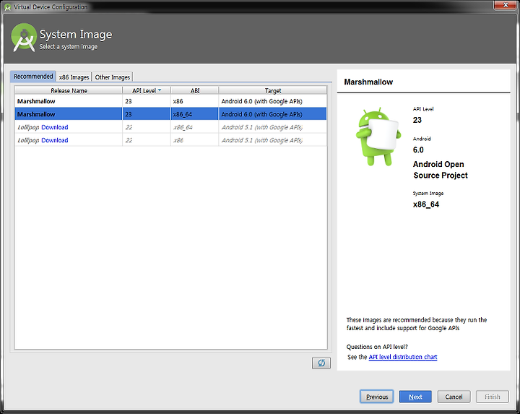Open the Other Images tab
This screenshot has height=414, width=520.
[113, 77]
